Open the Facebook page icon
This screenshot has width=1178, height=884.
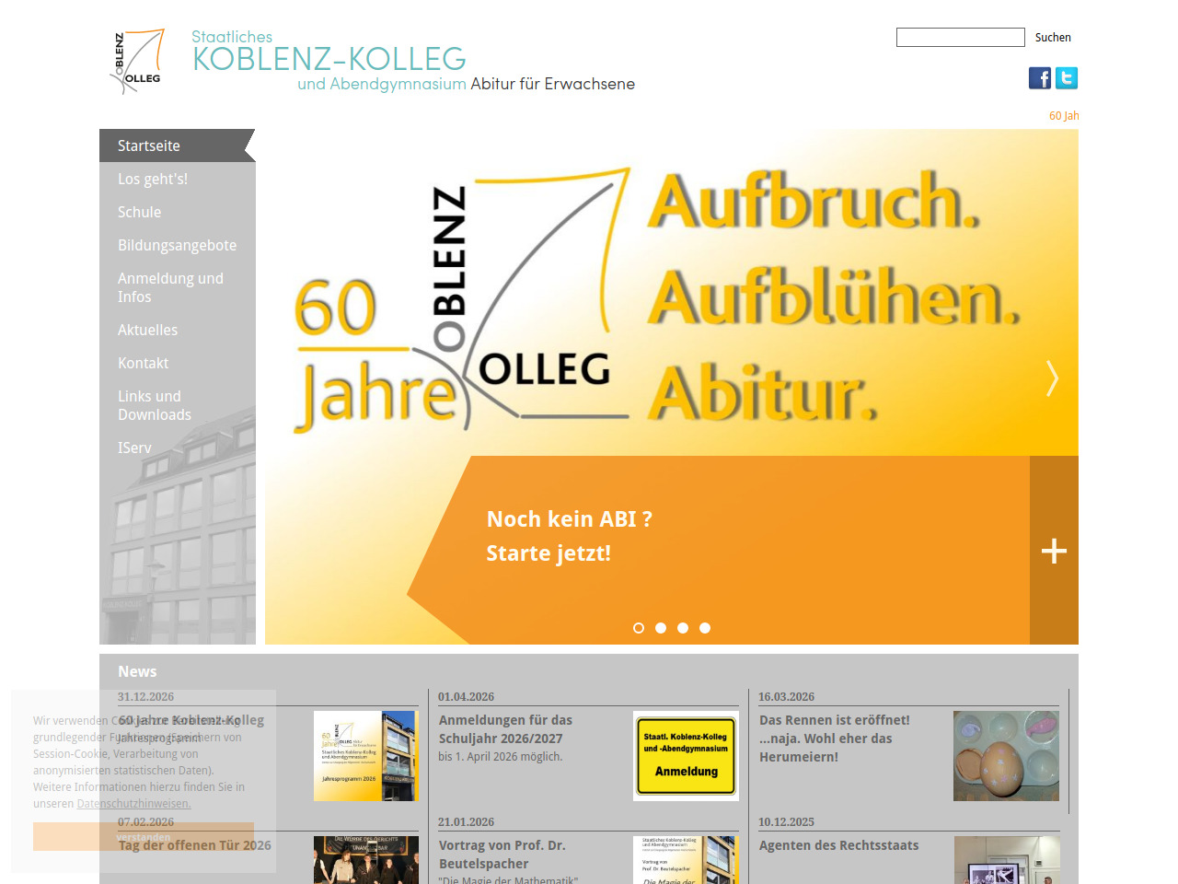pos(1040,78)
